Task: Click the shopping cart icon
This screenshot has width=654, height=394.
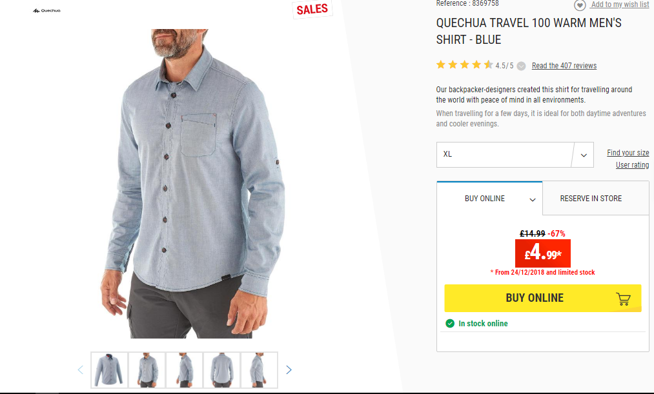Action: (623, 299)
